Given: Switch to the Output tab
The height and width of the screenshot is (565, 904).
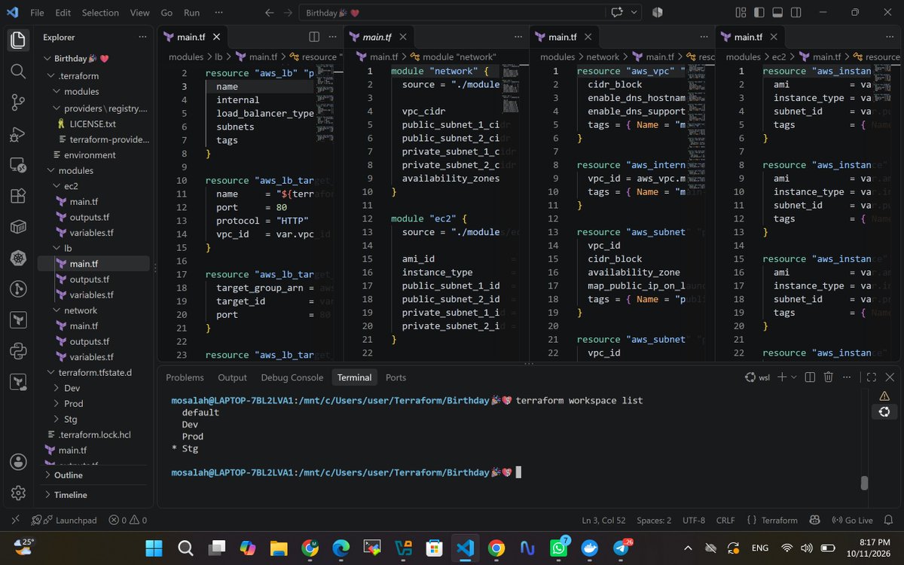Looking at the screenshot, I should tap(232, 377).
